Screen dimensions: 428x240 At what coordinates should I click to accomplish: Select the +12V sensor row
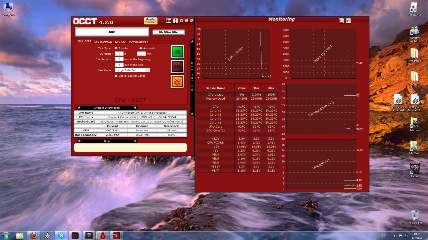click(x=238, y=147)
